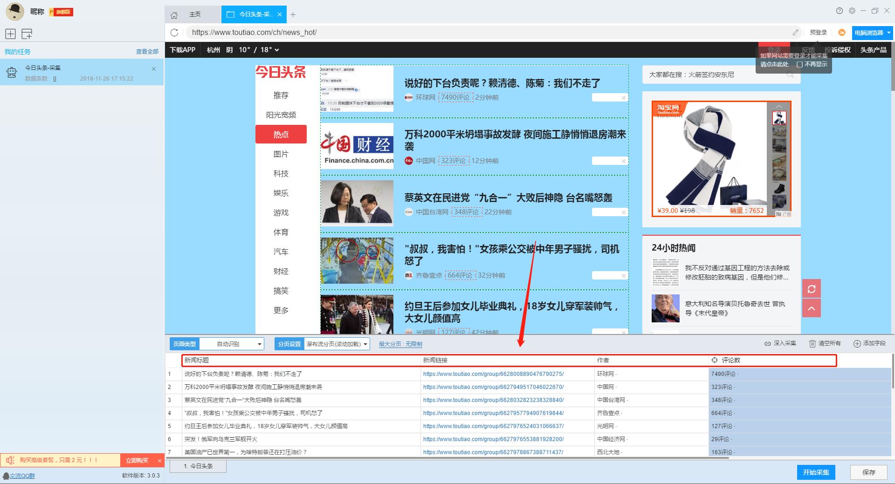This screenshot has height=484, width=895.
Task: Dismiss the 万科 news item's x
Action: [x=623, y=161]
